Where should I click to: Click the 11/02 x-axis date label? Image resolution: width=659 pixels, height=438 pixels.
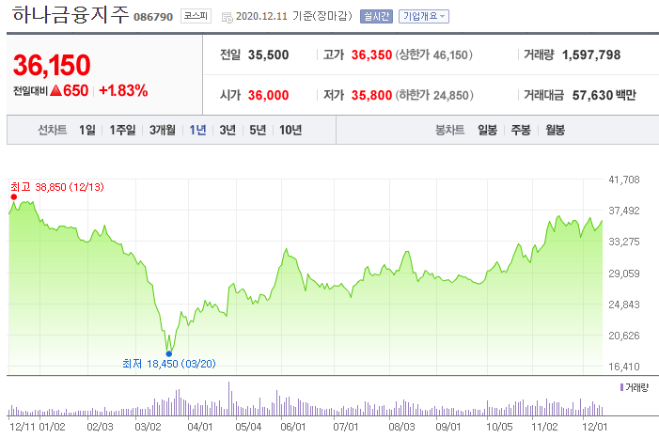pyautogui.click(x=544, y=427)
